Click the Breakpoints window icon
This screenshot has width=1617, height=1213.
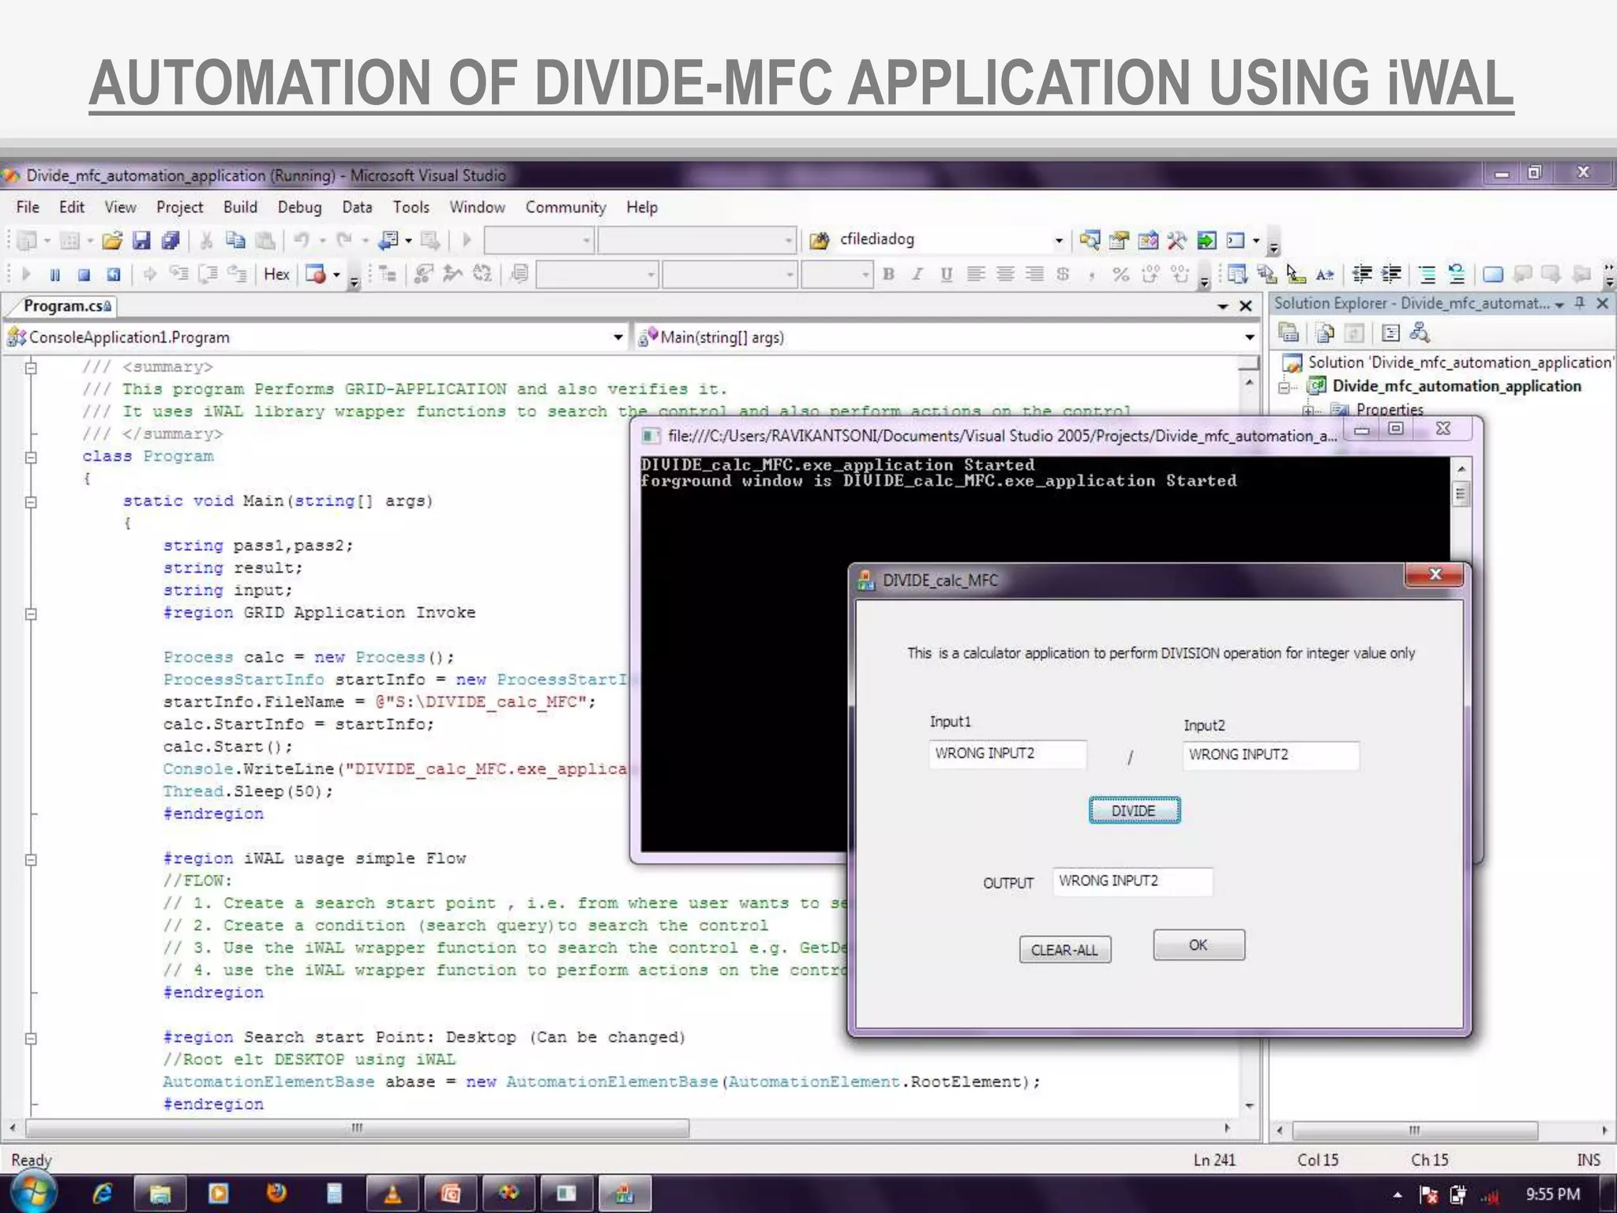point(316,275)
